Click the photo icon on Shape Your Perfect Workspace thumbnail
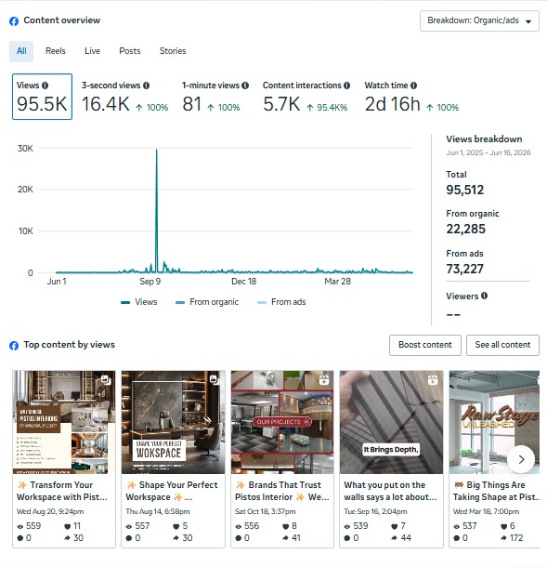 click(x=215, y=379)
